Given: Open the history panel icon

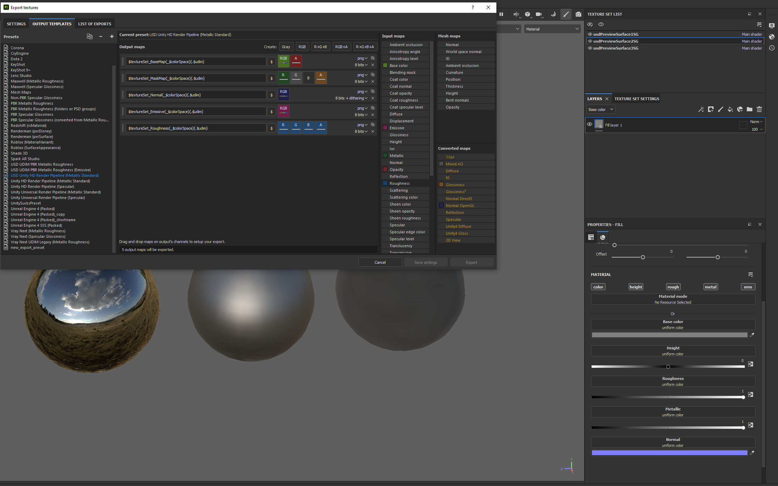Looking at the screenshot, I should pos(772,48).
